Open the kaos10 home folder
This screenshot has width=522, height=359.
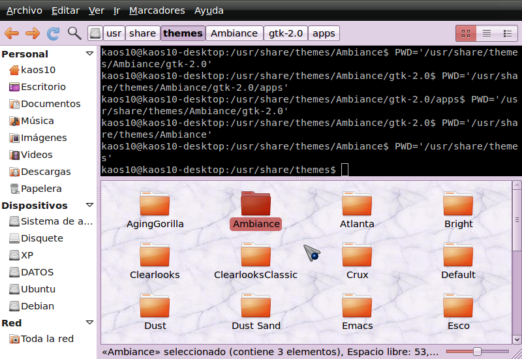(37, 70)
